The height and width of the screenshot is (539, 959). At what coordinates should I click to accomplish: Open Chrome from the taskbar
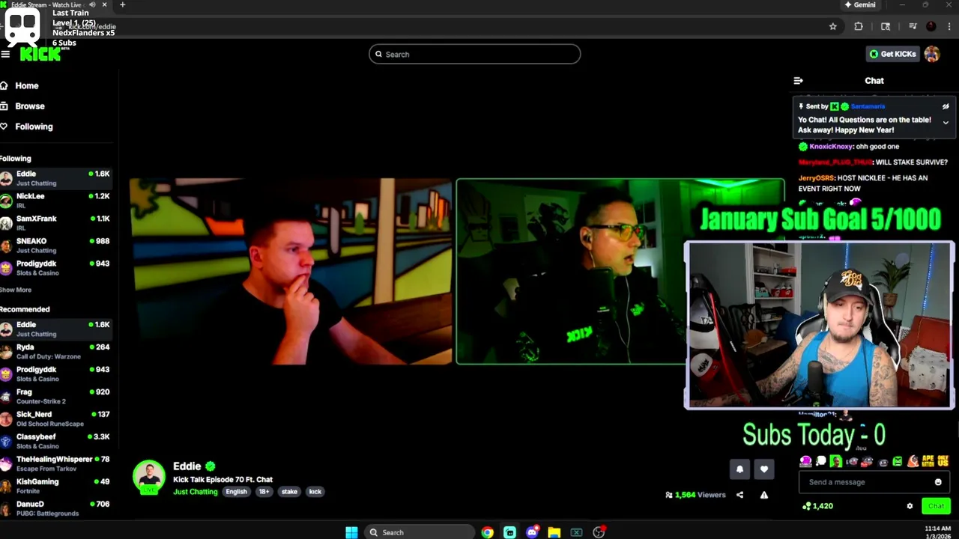(x=488, y=532)
